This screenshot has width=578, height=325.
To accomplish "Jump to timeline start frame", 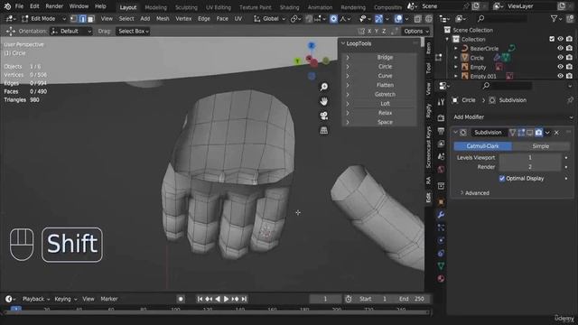I will (200, 299).
